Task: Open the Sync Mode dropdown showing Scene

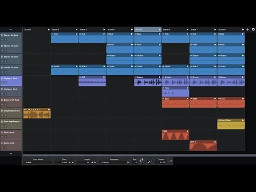Action: [x=38, y=163]
